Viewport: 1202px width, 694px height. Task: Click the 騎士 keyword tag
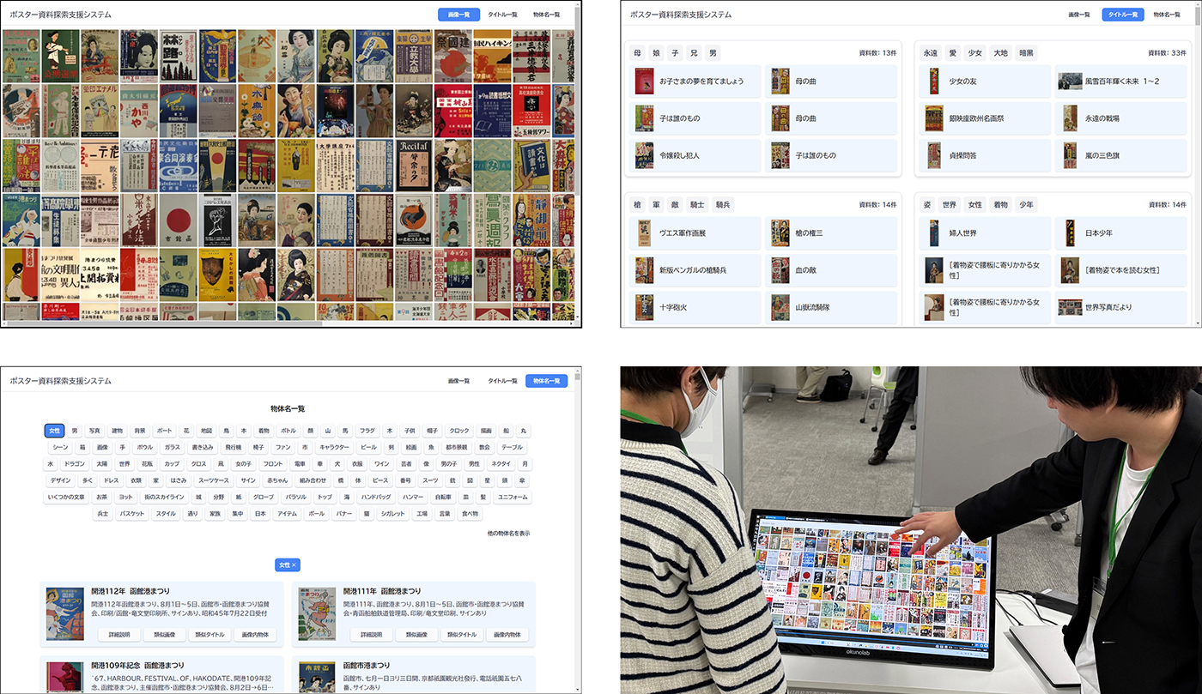tap(698, 205)
